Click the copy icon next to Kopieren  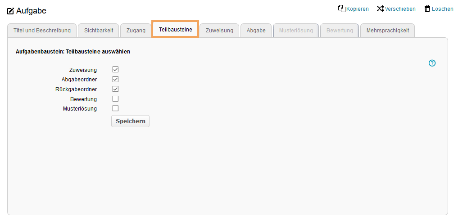tap(341, 9)
